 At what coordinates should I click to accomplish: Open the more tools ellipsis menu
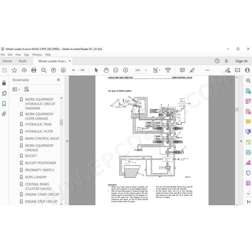(x=207, y=70)
